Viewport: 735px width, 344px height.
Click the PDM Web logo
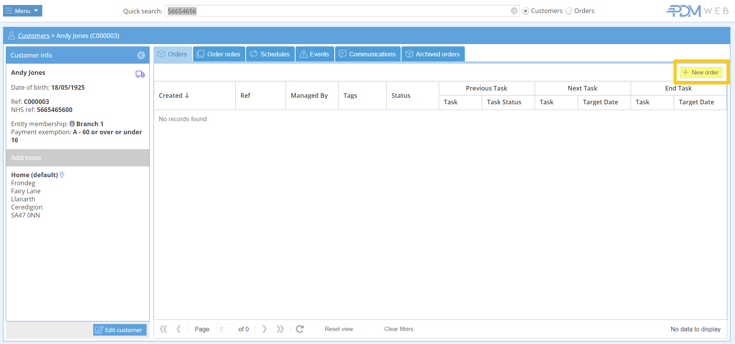(x=697, y=11)
